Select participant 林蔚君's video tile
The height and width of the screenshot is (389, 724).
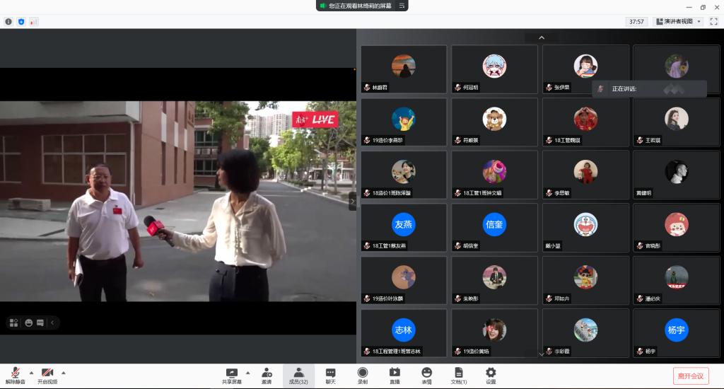[x=404, y=69]
